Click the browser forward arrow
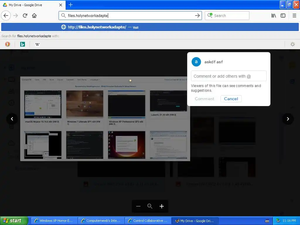Screen dimensions: 300x225 click(x=16, y=16)
